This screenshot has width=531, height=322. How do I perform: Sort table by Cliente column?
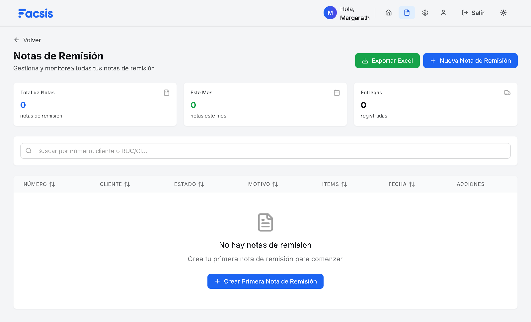115,184
